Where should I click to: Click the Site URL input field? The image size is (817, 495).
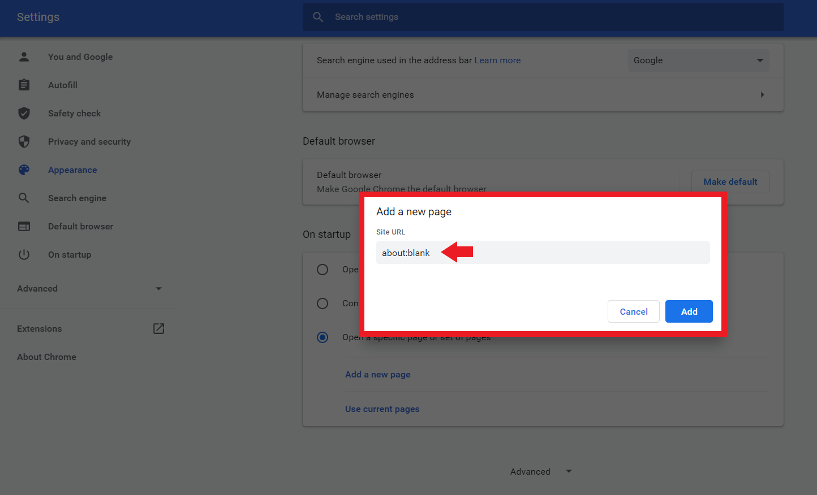click(x=543, y=253)
